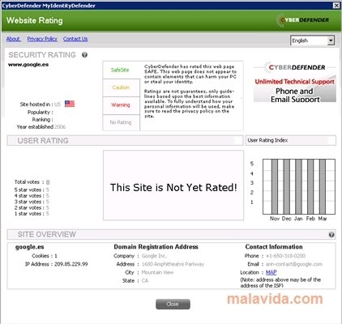The height and width of the screenshot is (324, 342).
Task: Click the arin-contact@google.com email
Action: pos(294,264)
